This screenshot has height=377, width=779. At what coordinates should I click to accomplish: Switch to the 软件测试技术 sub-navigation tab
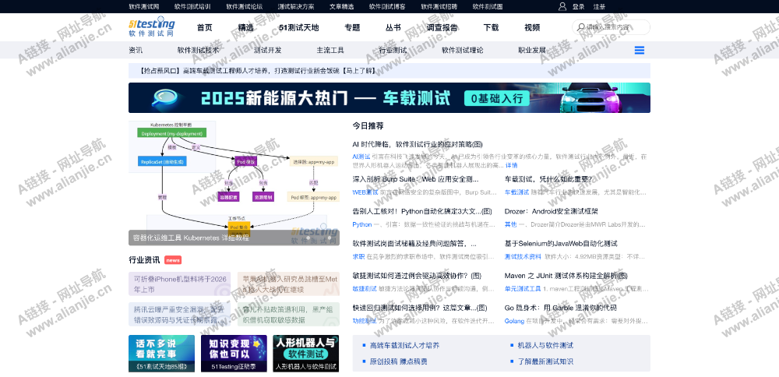click(198, 50)
